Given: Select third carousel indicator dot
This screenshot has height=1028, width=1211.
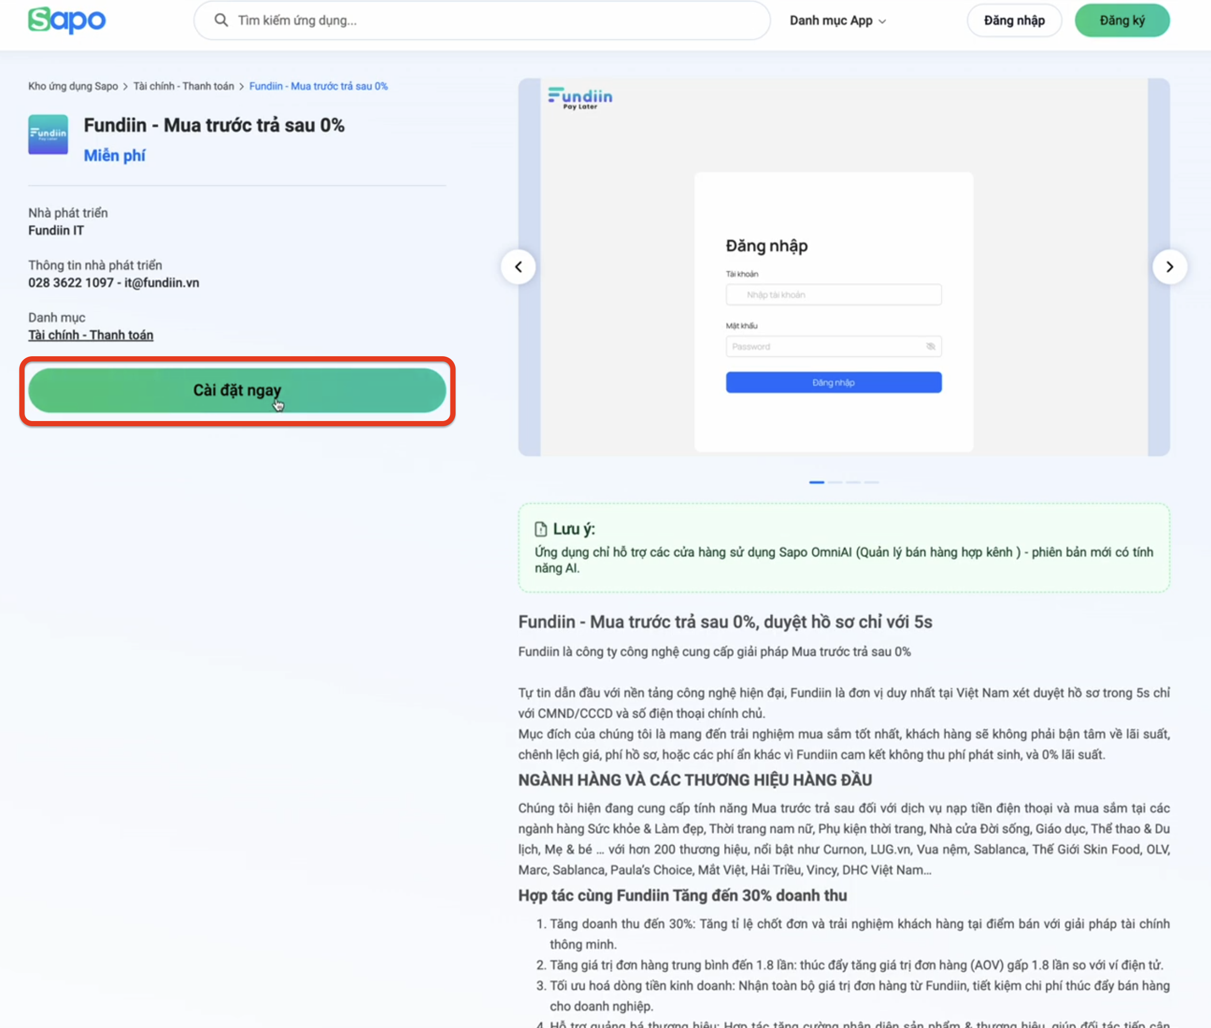Looking at the screenshot, I should coord(853,482).
